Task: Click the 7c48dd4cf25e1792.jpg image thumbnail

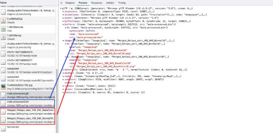Action: (x=3, y=87)
